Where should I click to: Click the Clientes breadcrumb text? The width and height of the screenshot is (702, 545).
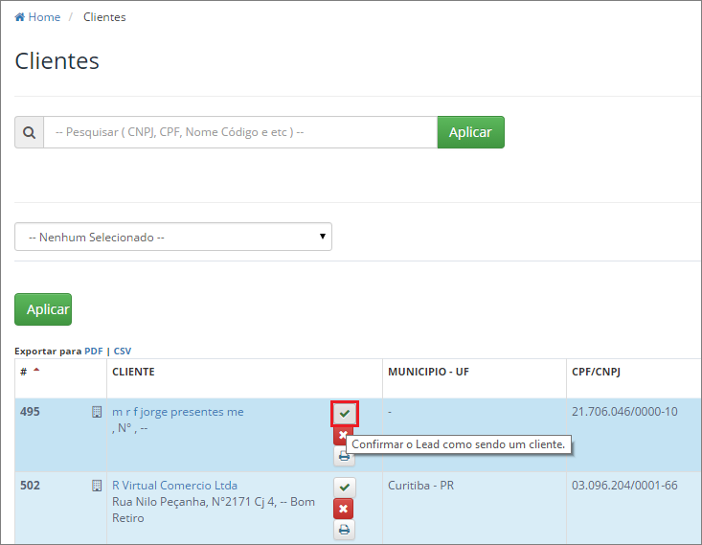pos(104,17)
